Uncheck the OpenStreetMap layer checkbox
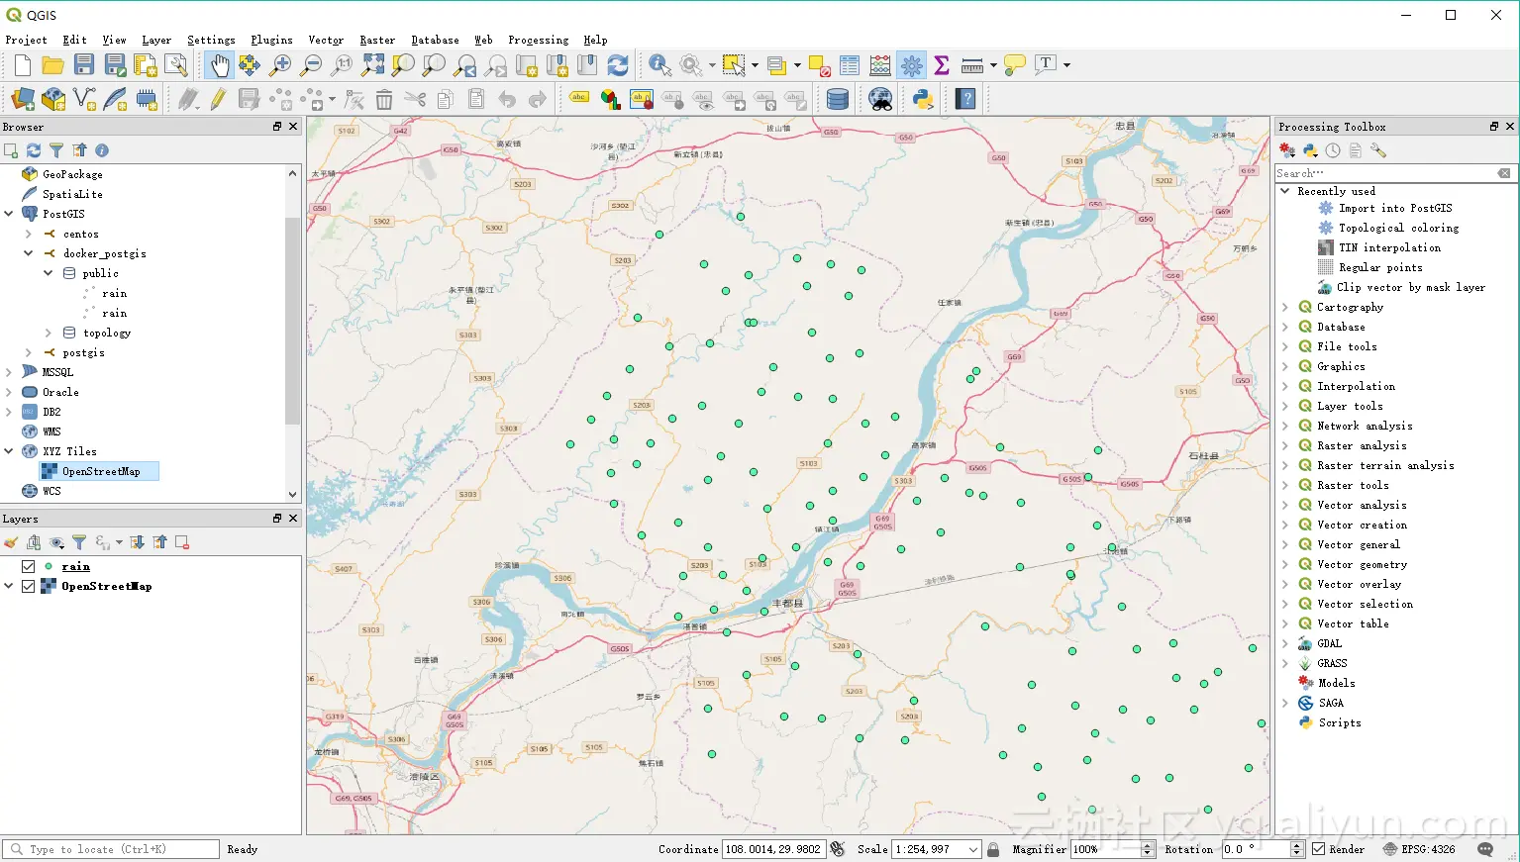Viewport: 1520px width, 862px height. (x=28, y=586)
